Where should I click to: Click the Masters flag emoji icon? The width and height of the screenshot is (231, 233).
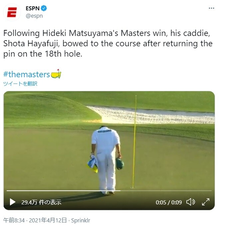point(56,74)
